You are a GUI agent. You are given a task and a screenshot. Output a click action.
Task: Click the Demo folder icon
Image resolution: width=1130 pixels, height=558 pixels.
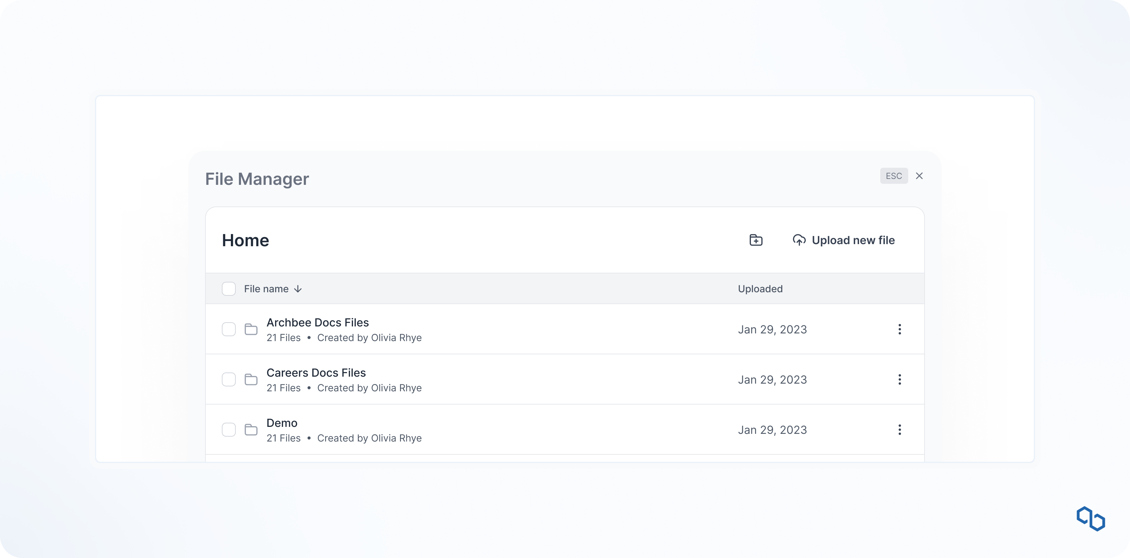[x=251, y=429]
